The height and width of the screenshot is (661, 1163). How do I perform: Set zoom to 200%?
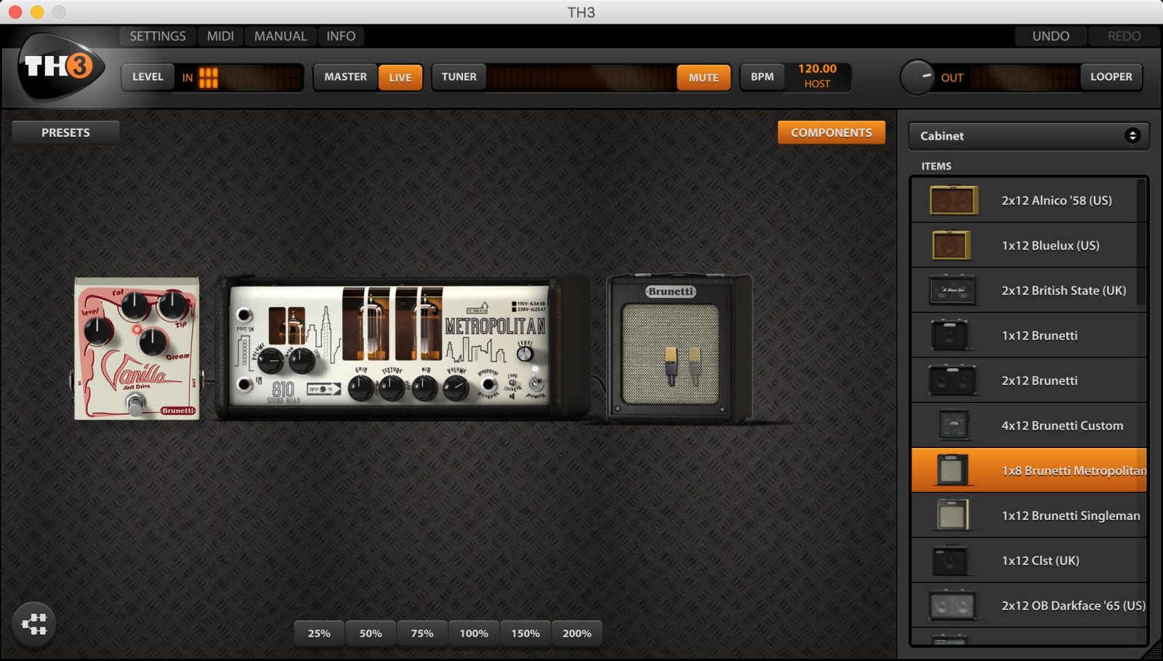click(577, 633)
